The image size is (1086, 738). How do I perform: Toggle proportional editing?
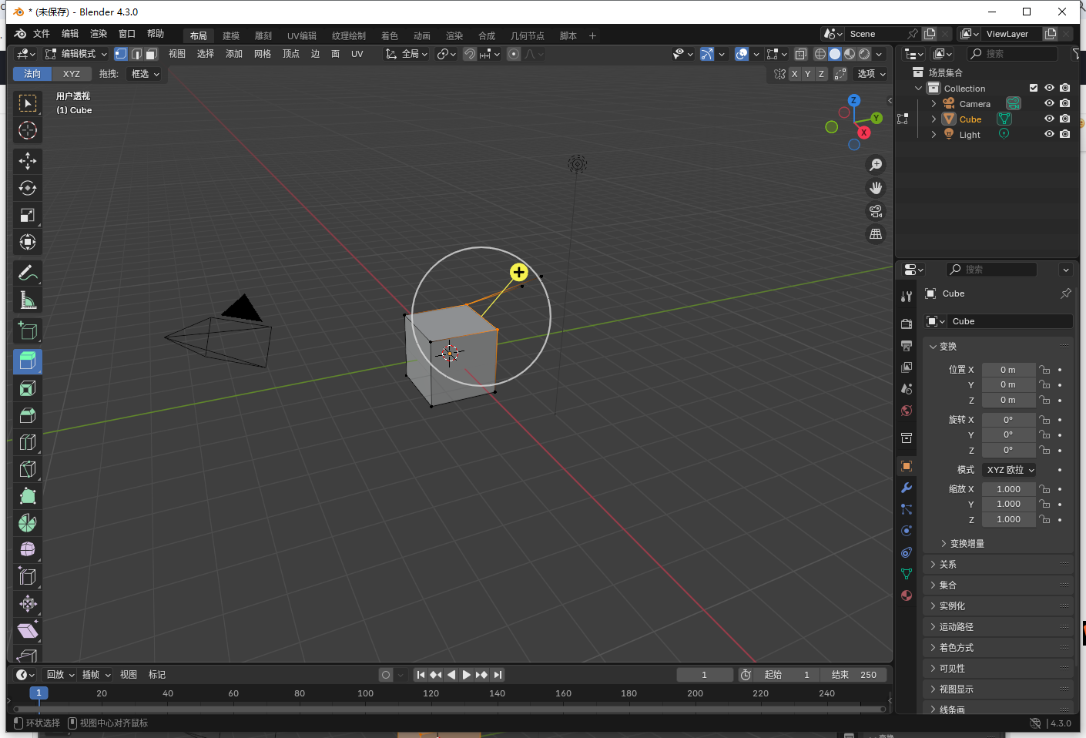514,54
